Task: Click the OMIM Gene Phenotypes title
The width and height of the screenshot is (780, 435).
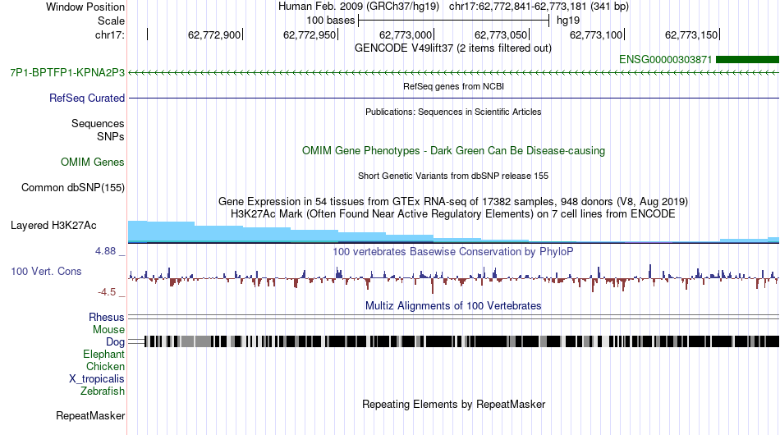Action: [x=453, y=151]
